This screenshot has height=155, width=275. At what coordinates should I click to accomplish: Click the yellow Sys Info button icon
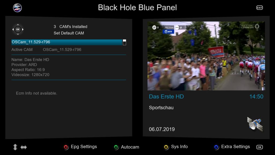tap(166, 147)
